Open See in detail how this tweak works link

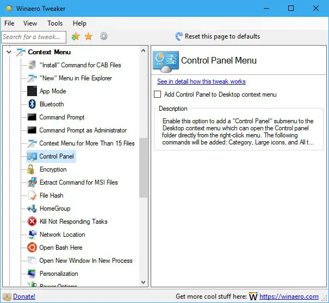201,81
